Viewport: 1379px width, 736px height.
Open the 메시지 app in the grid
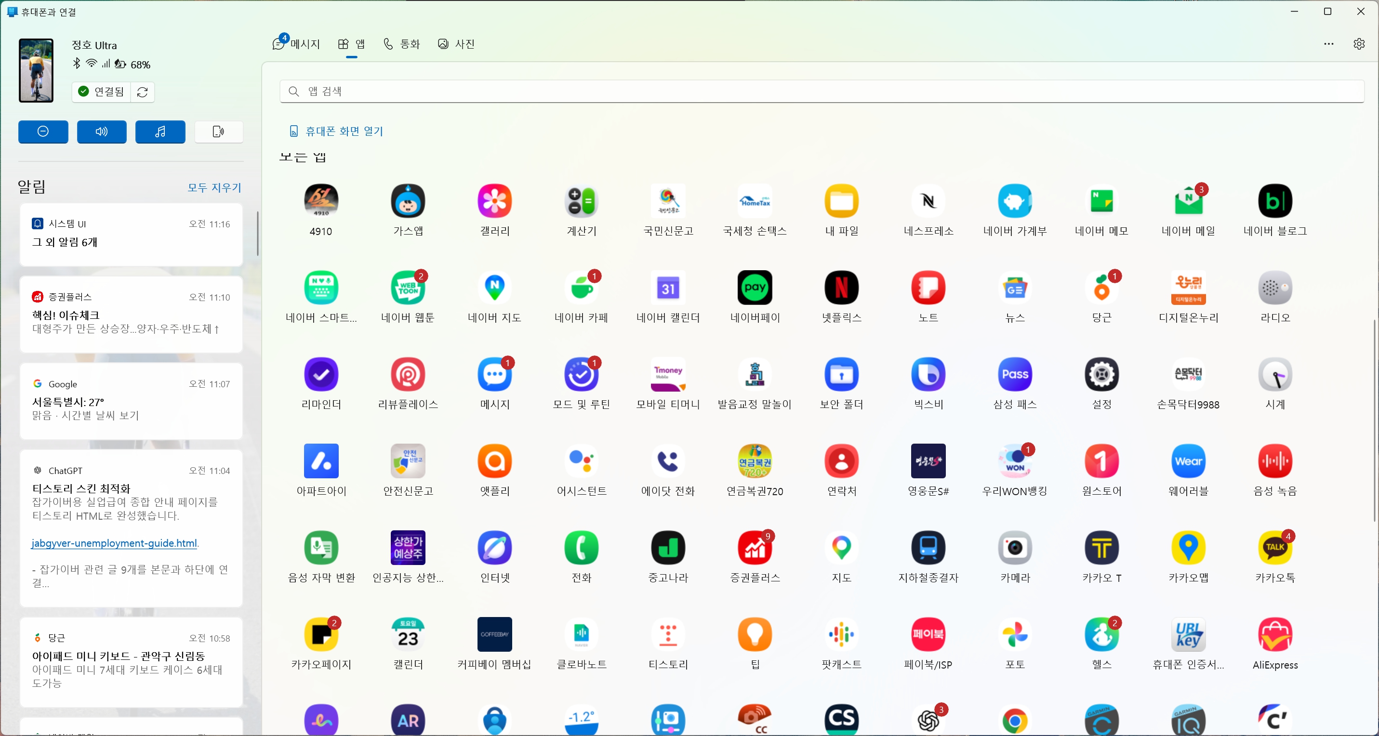point(495,375)
